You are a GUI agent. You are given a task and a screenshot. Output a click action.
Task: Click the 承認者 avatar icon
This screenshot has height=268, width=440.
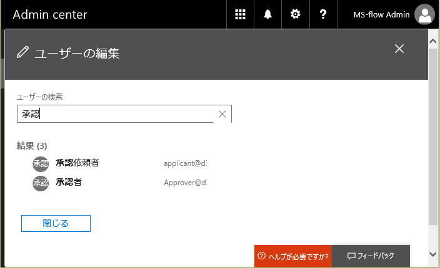pos(41,183)
